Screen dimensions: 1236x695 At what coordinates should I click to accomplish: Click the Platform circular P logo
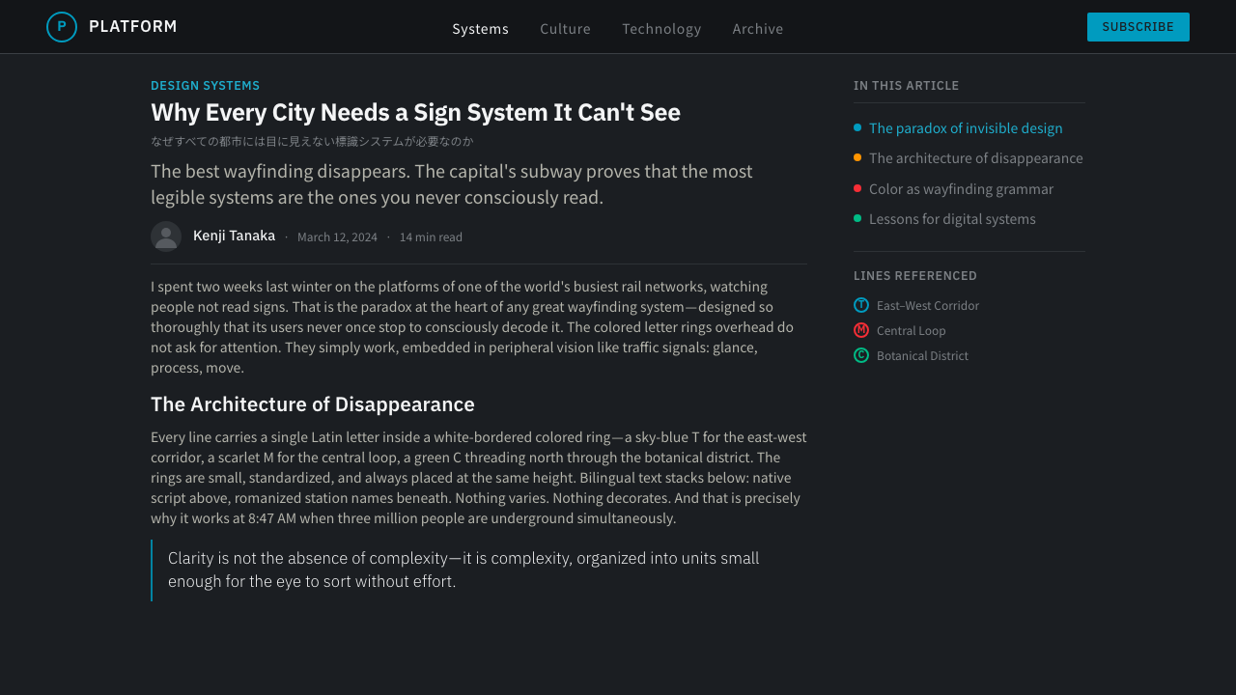[x=62, y=27]
